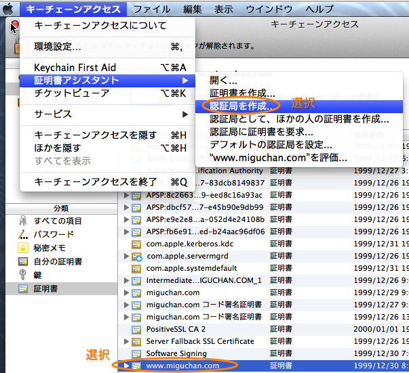The width and height of the screenshot is (409, 373).
Task: Click certificate icon of www.miguchan.com
Action: (136, 366)
